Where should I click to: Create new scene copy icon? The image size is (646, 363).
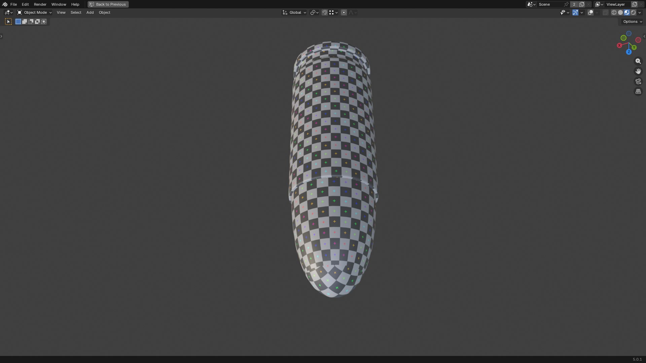pos(582,4)
